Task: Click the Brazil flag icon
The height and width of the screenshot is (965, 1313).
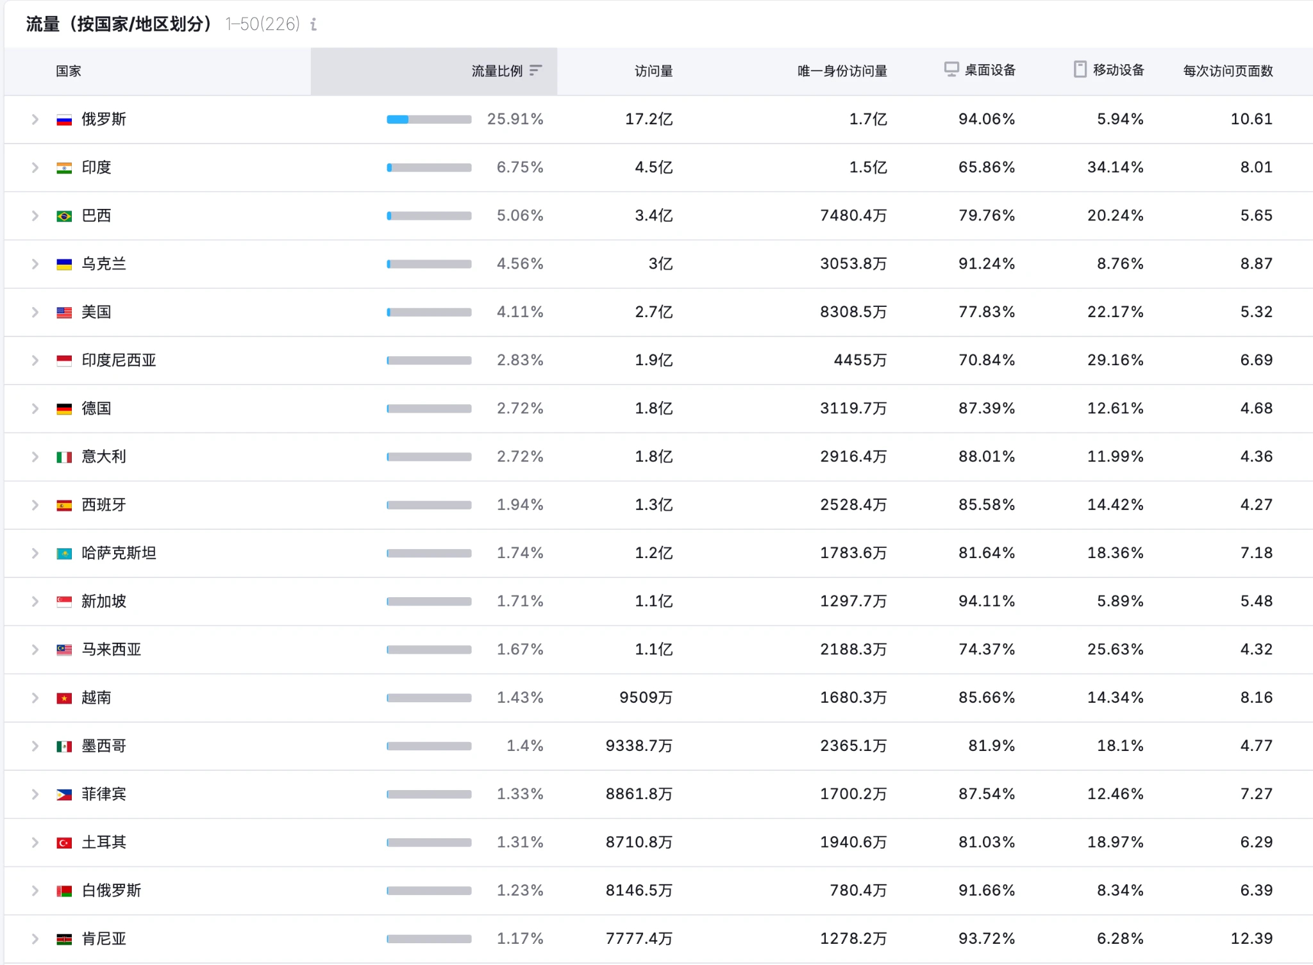Action: click(x=63, y=215)
